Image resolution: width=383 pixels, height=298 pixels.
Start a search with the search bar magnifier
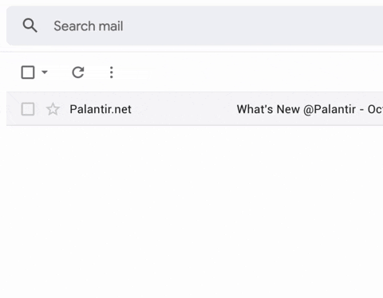pos(30,25)
